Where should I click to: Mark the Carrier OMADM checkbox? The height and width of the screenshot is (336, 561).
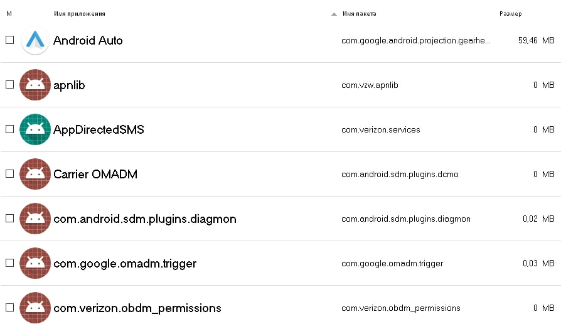pyautogui.click(x=9, y=174)
